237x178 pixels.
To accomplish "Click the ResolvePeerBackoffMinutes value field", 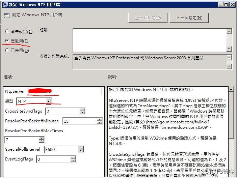I will 80,121.
